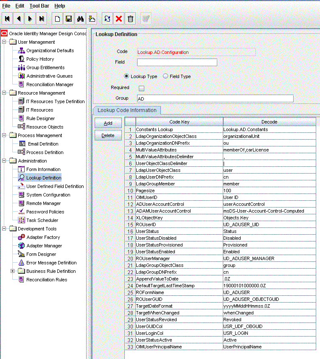
Task: Open the Tool Bar menu
Action: (x=39, y=6)
